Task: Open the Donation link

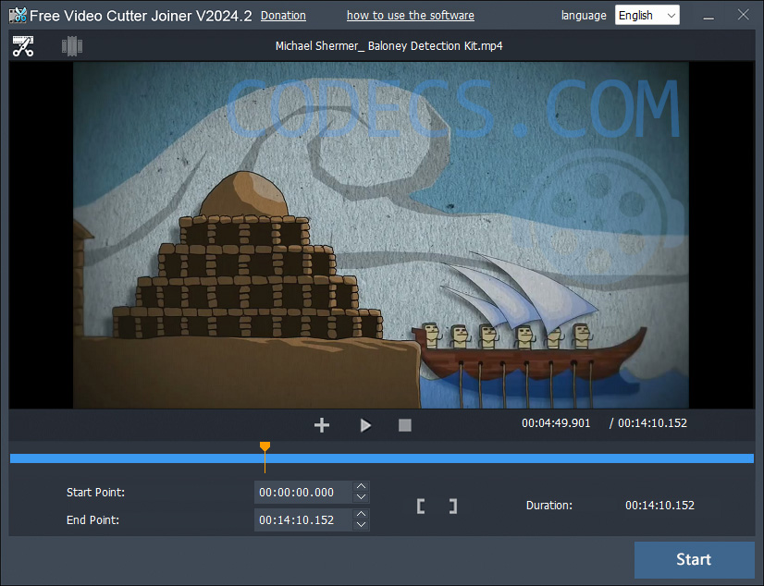Action: point(283,16)
